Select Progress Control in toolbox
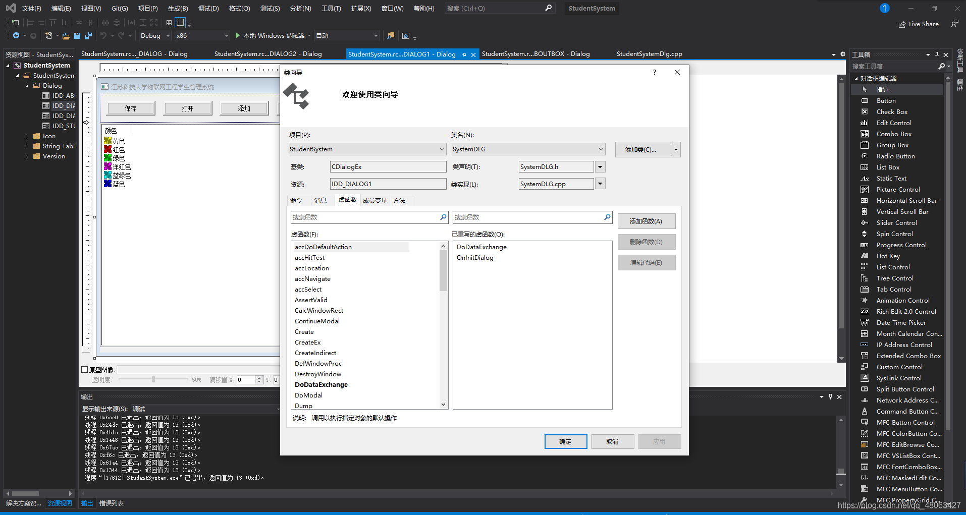The width and height of the screenshot is (966, 515). click(x=896, y=245)
